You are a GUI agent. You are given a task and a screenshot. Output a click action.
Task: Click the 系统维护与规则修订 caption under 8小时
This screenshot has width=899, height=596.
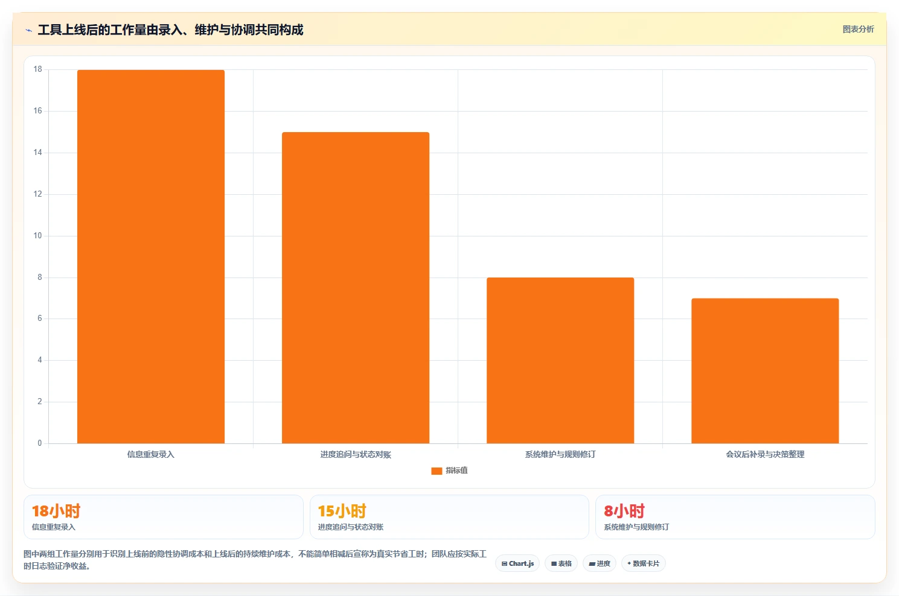pos(636,527)
